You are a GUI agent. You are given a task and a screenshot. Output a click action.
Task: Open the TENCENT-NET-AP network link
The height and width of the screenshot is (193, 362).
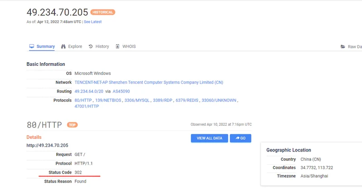(x=149, y=82)
